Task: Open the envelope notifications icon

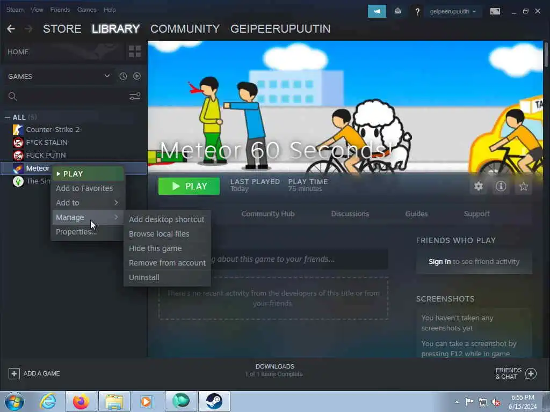Action: tap(397, 11)
